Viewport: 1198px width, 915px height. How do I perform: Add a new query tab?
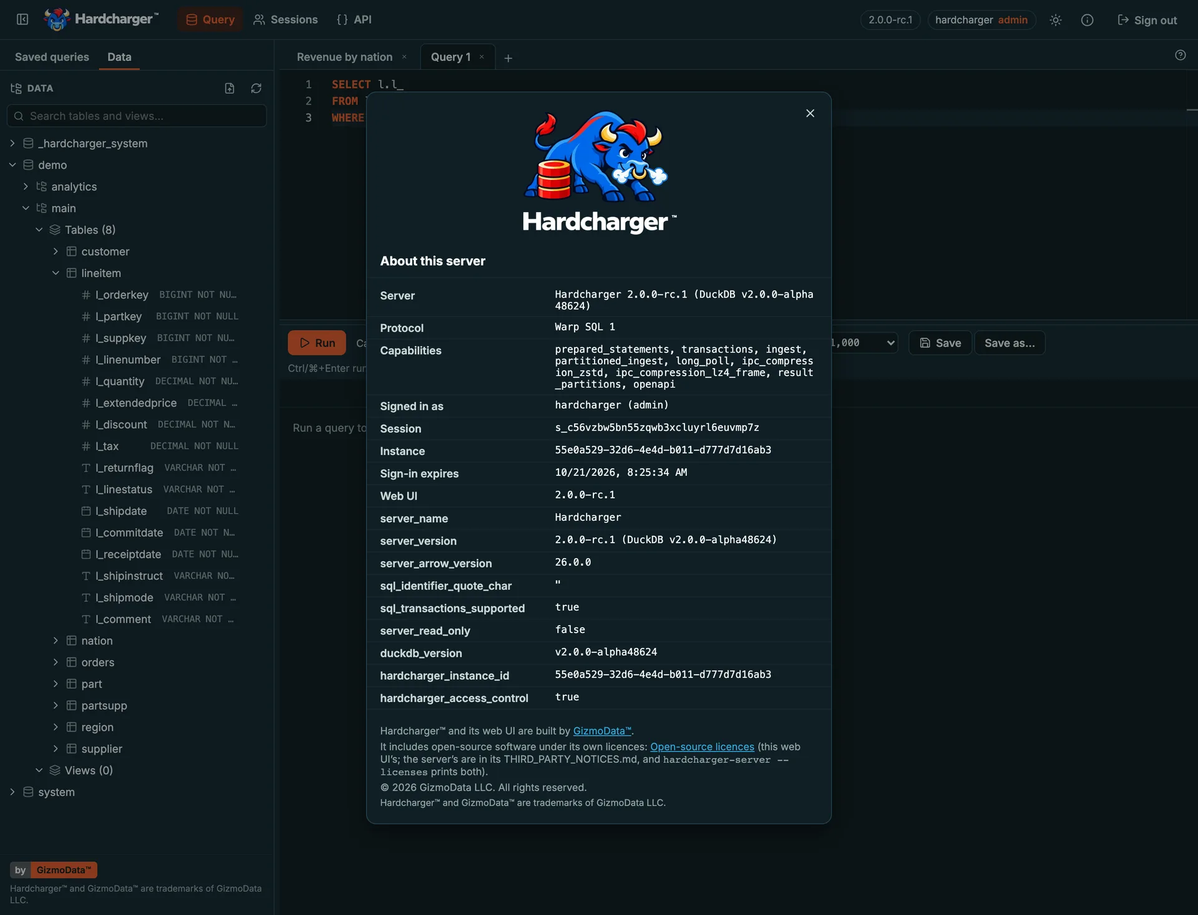(x=508, y=58)
